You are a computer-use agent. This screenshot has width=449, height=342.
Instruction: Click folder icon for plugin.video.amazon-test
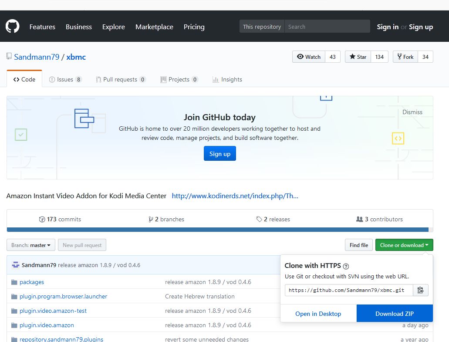point(14,311)
